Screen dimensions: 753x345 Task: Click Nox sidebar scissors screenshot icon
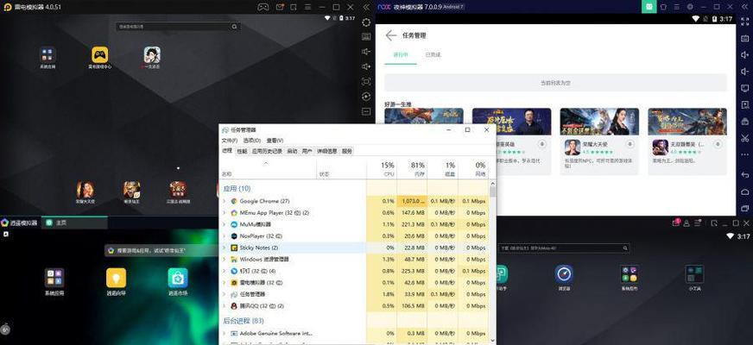point(745,138)
